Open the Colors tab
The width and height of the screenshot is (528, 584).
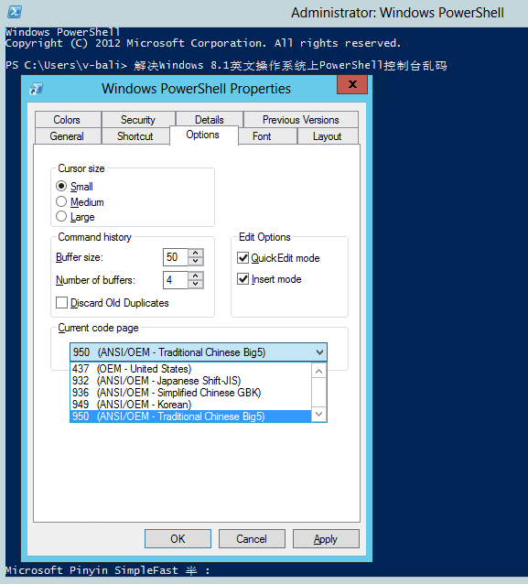(68, 120)
